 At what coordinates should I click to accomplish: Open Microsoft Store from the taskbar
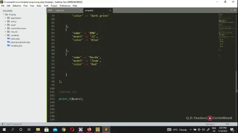coord(46,130)
